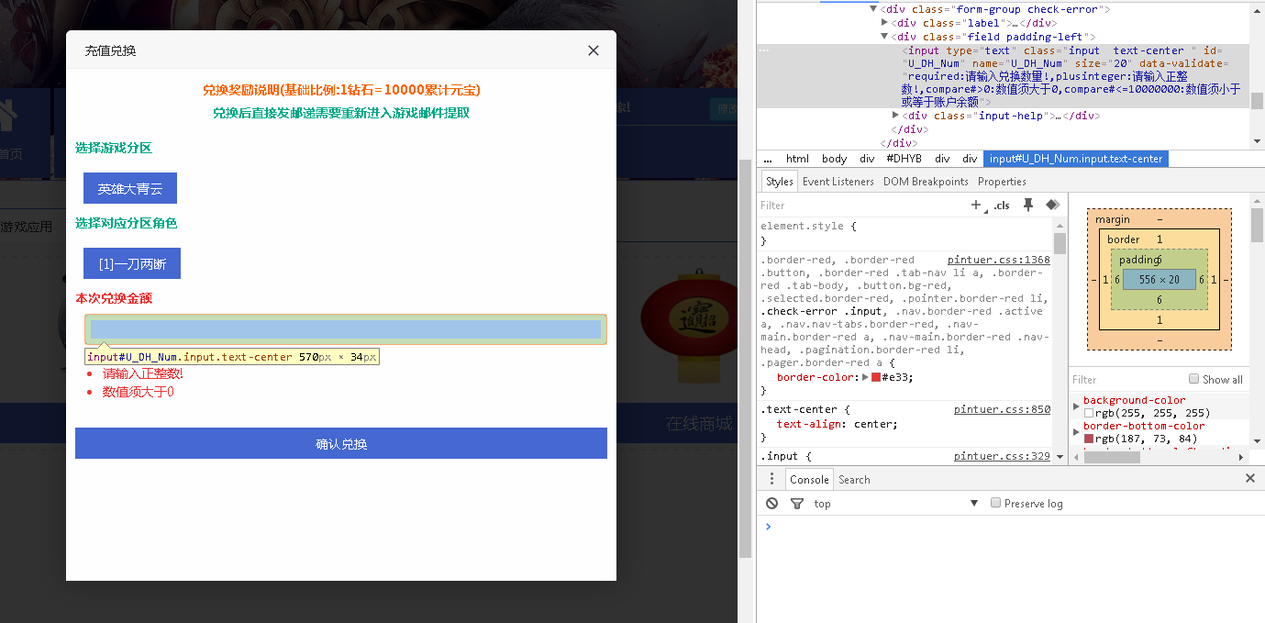The height and width of the screenshot is (623, 1265).
Task: Open the top execution context dropdown
Action: (894, 504)
